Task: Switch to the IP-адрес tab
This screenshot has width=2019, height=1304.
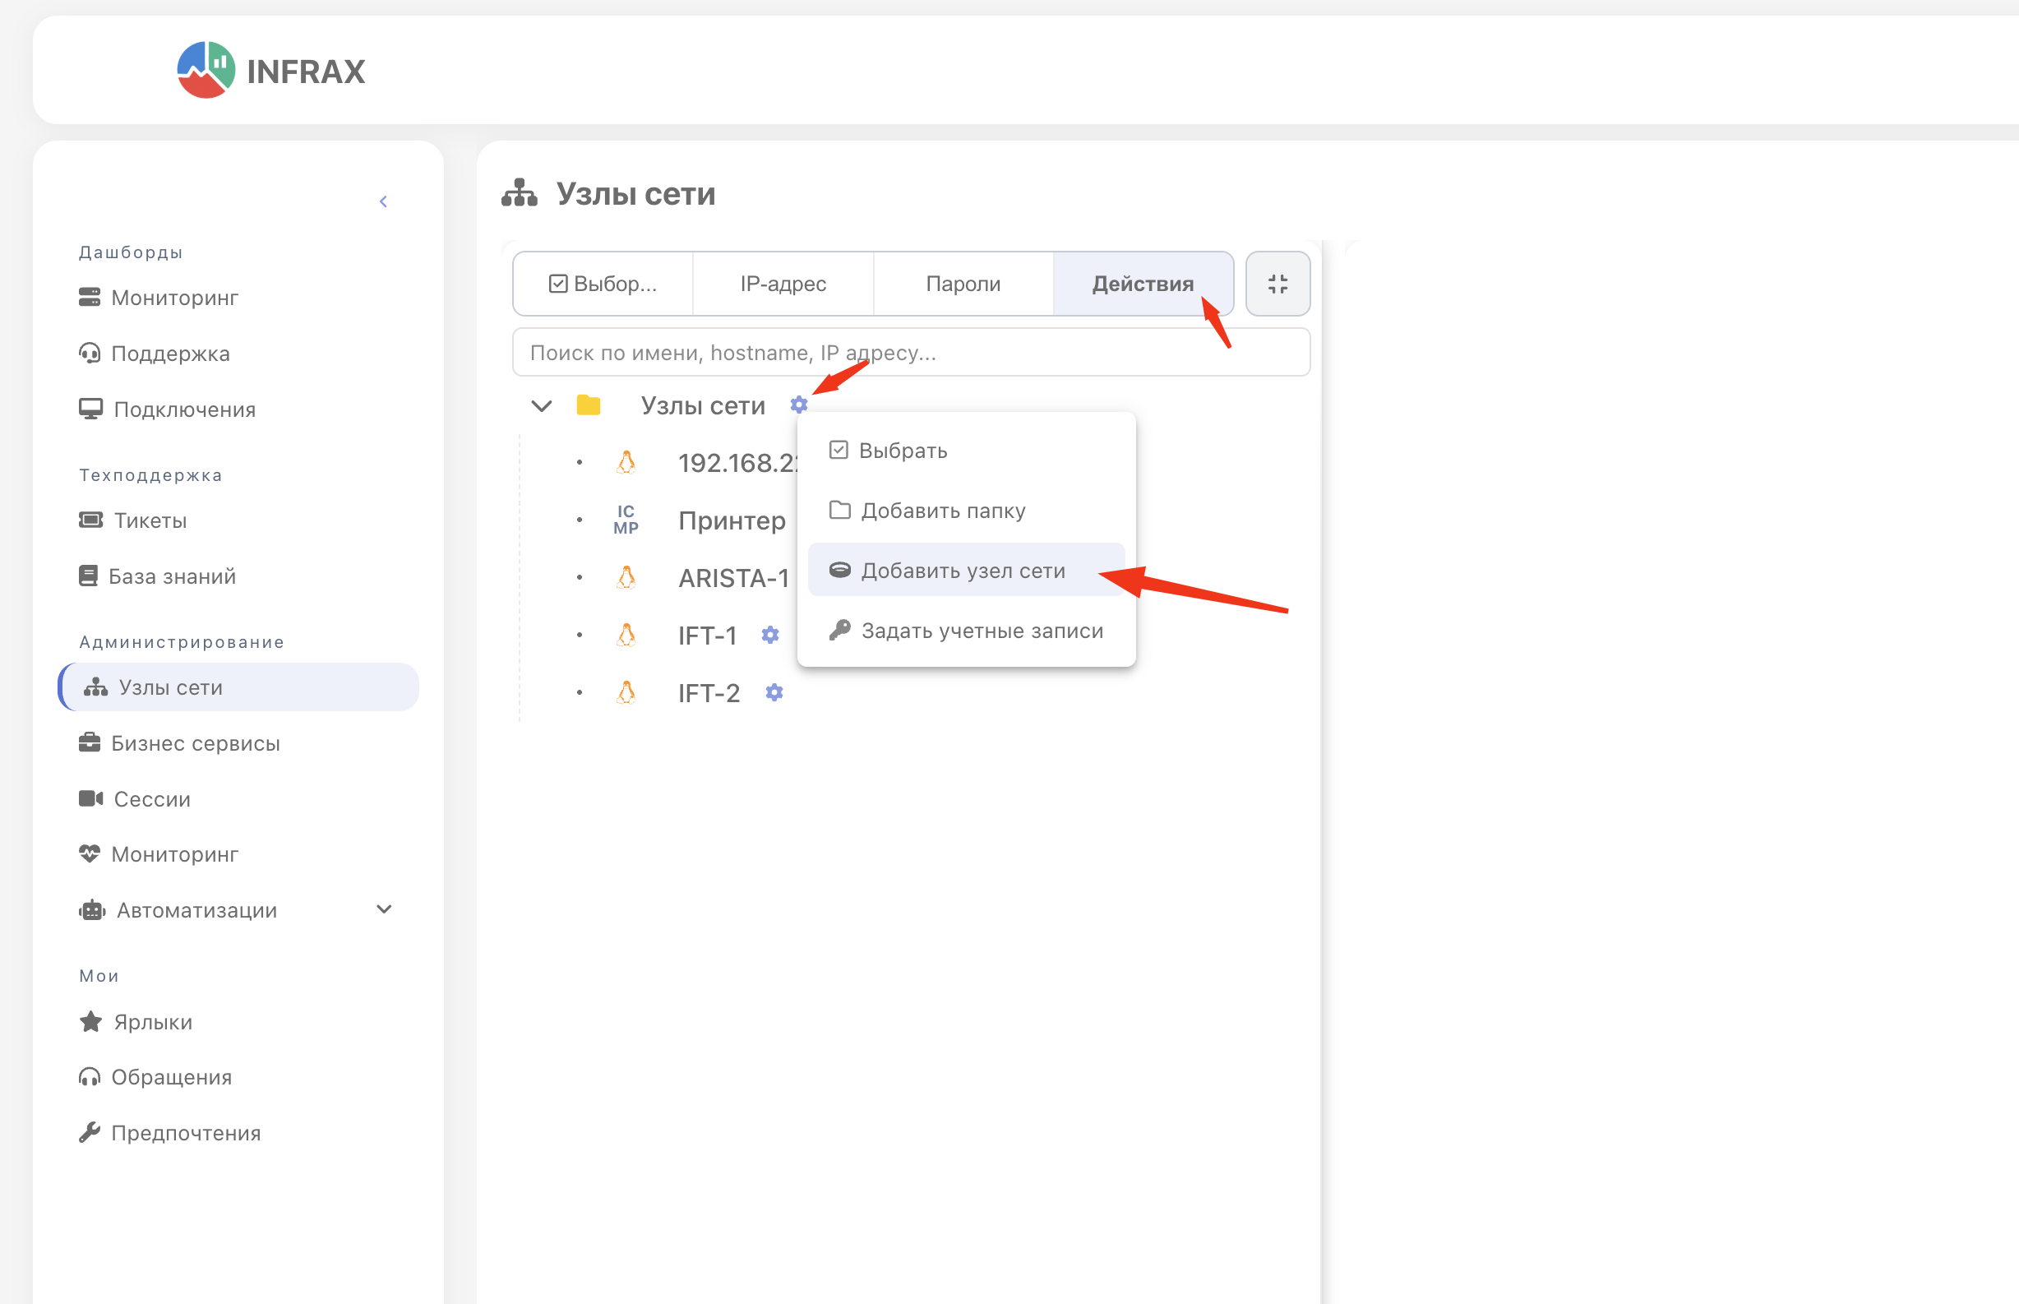Action: tap(783, 284)
